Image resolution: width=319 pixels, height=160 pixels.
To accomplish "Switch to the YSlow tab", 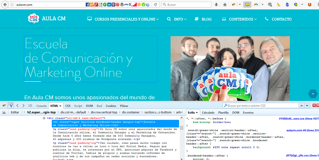I will [124, 106].
